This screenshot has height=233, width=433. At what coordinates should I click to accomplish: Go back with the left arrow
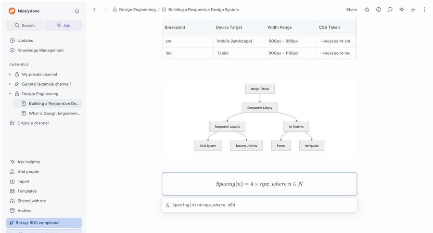click(94, 10)
